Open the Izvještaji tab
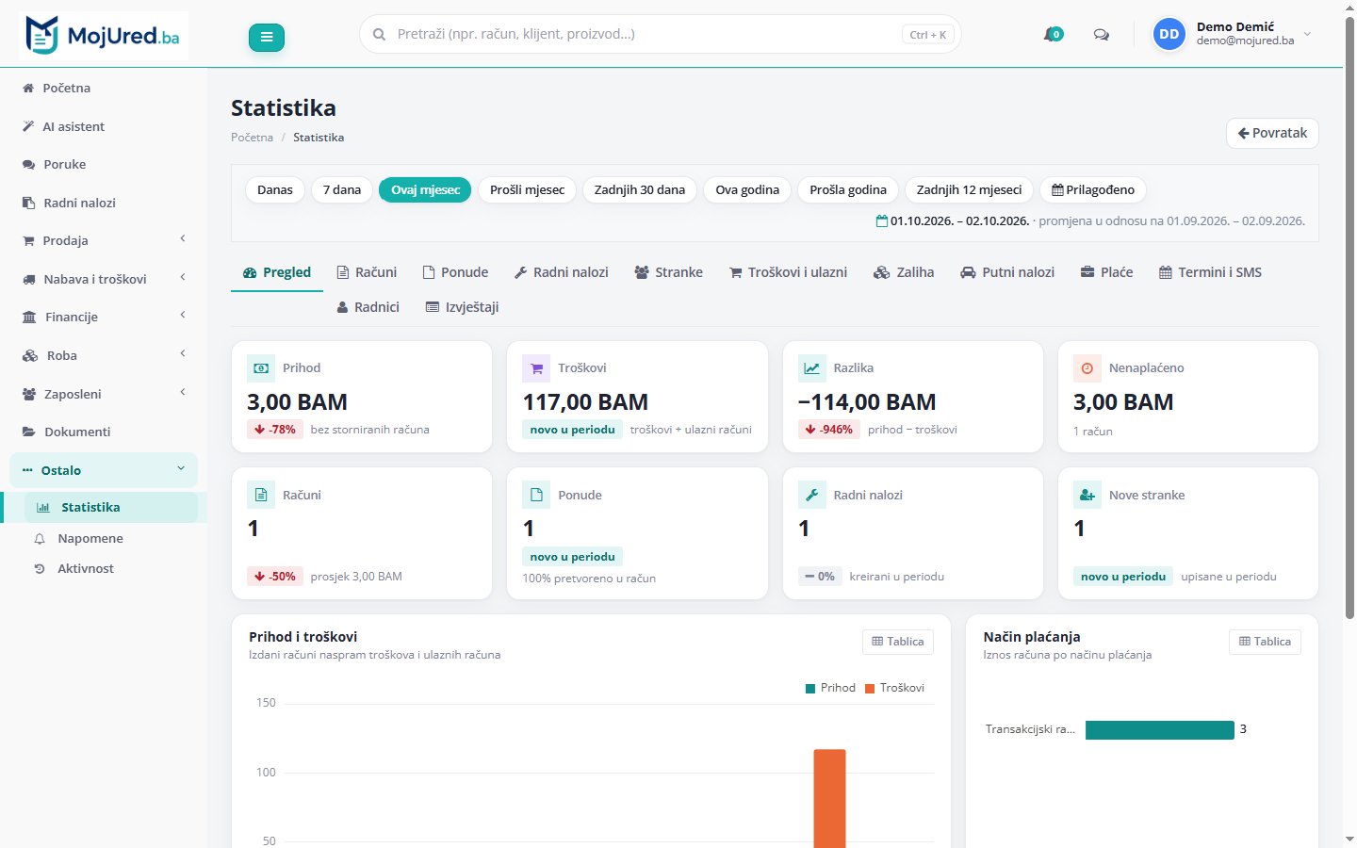This screenshot has height=848, width=1357. click(462, 307)
